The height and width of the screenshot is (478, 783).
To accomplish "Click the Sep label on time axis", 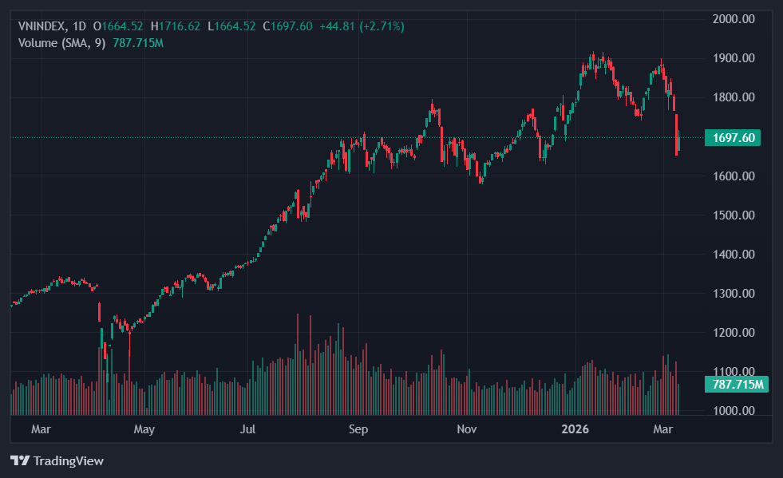I will (x=358, y=430).
